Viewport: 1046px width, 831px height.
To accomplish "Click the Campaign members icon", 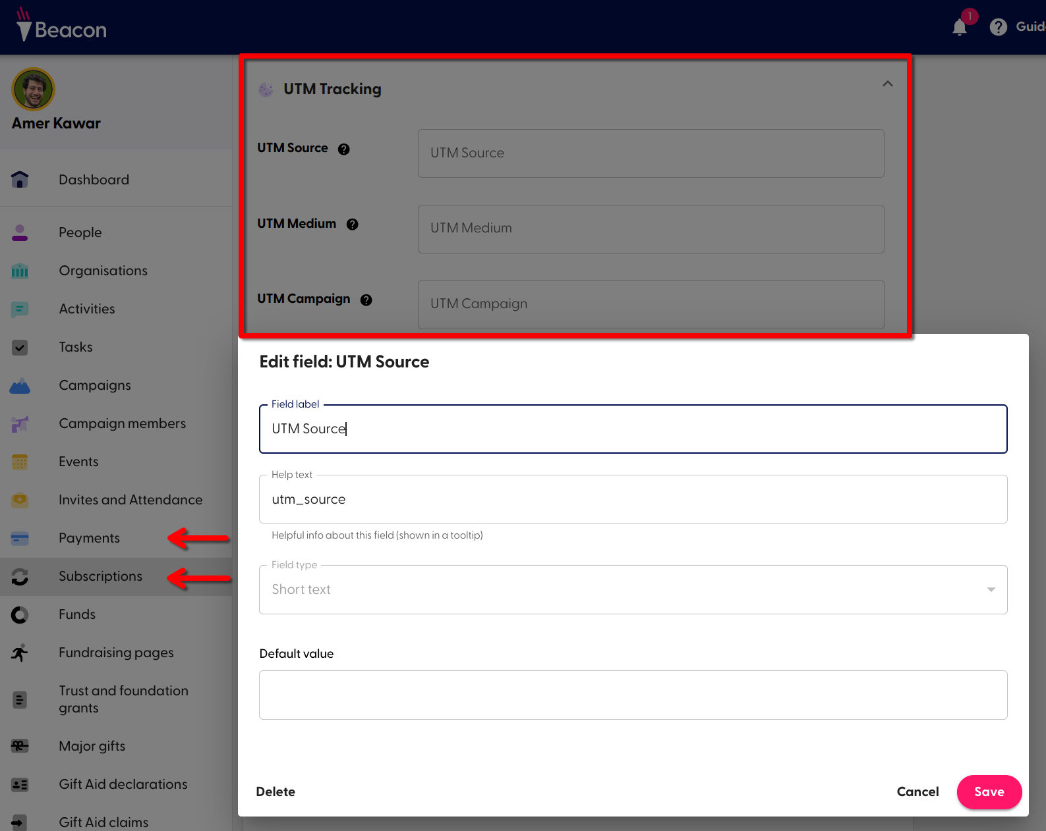I will 20,423.
